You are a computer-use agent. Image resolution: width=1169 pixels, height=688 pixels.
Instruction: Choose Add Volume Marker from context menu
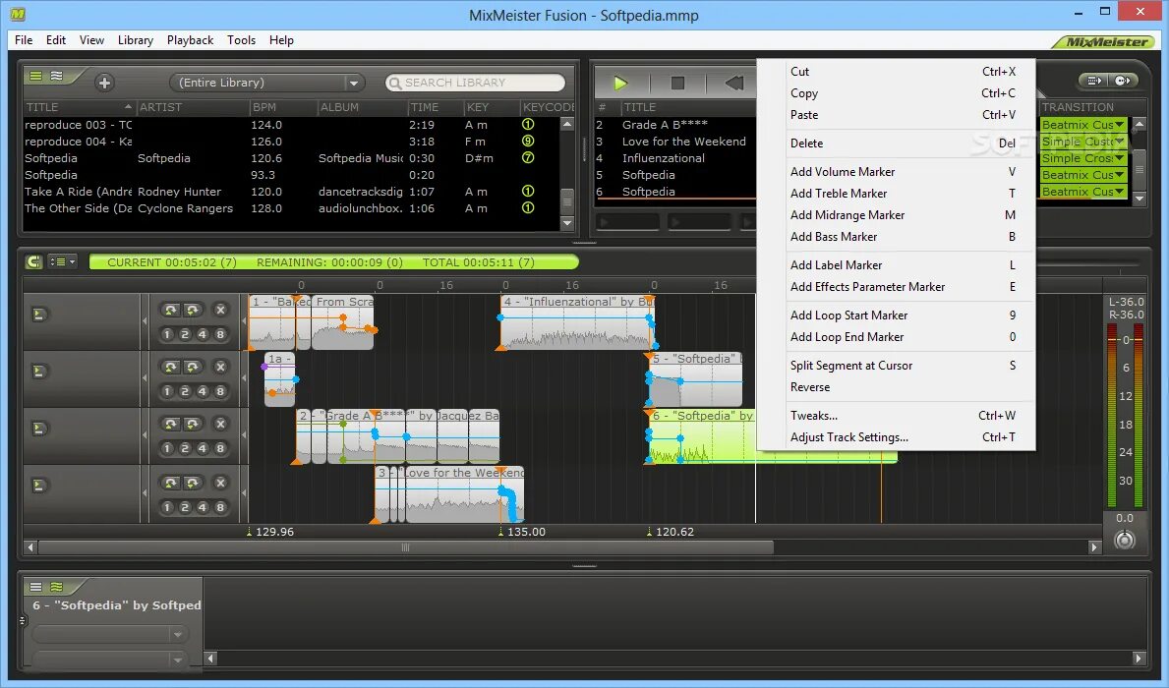[896, 171]
